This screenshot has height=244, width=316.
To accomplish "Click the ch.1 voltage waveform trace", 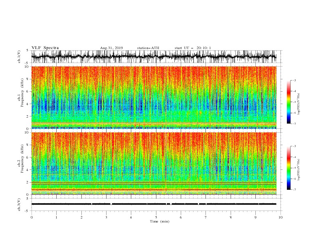I will click(x=154, y=57).
